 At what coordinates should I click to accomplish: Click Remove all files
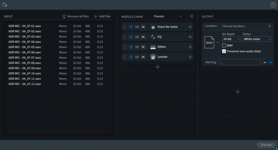pyautogui.click(x=78, y=16)
